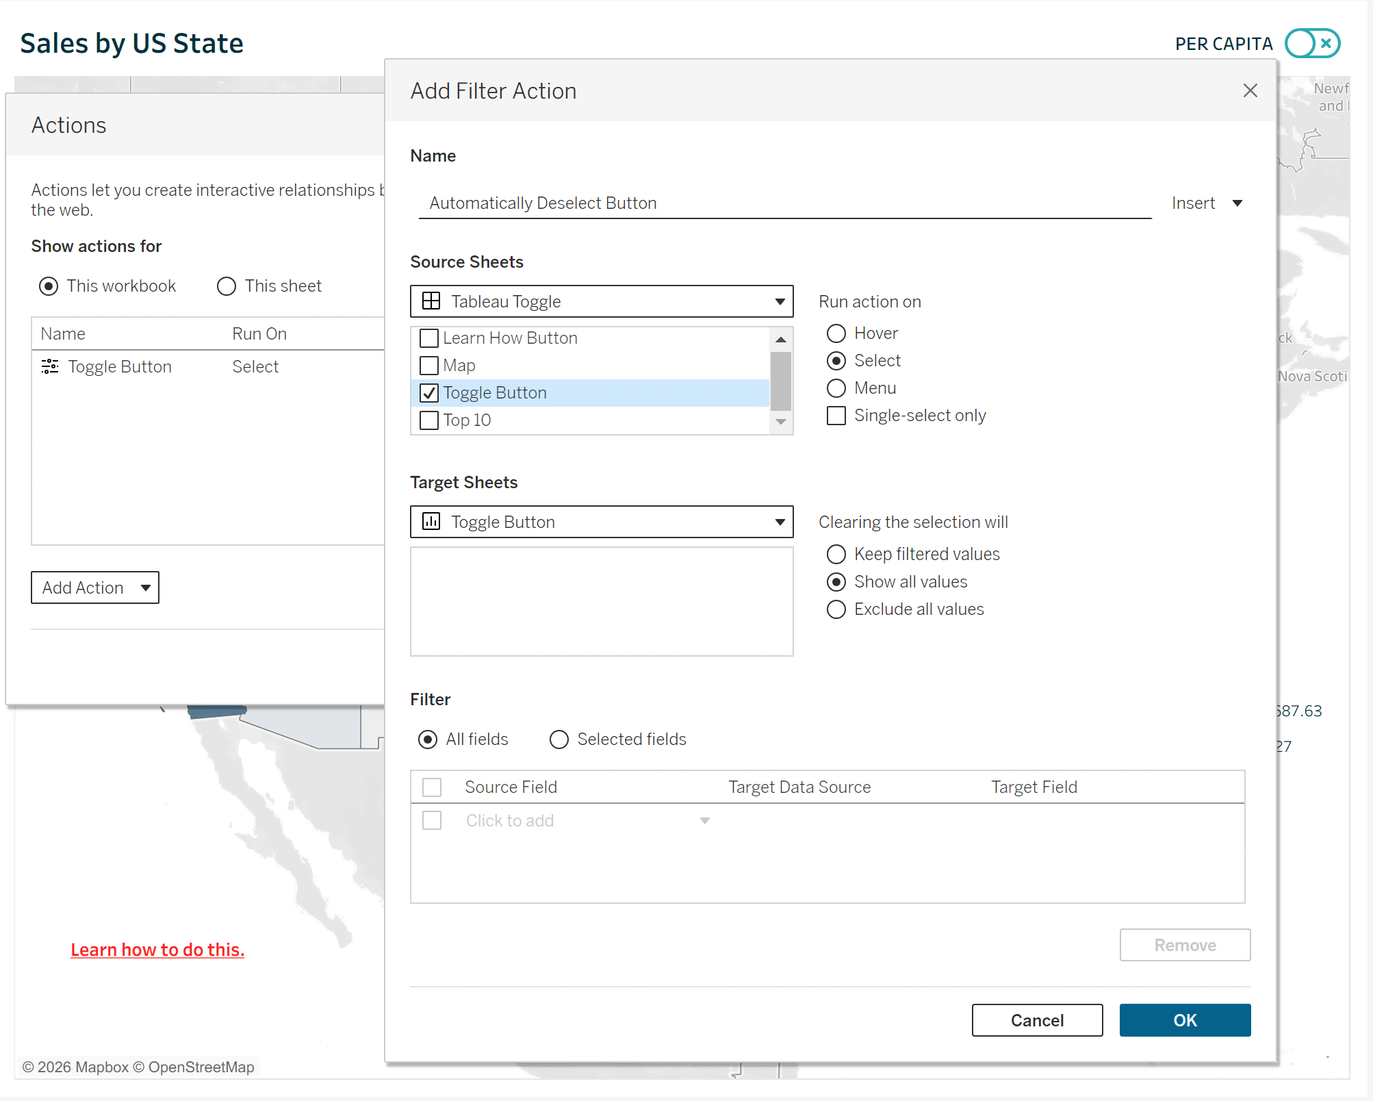The height and width of the screenshot is (1101, 1373).
Task: Click the Name column header in Actions
Action: [63, 334]
